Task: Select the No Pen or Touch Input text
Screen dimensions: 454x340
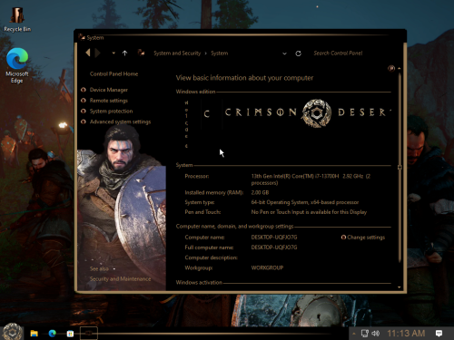Action: 309,212
